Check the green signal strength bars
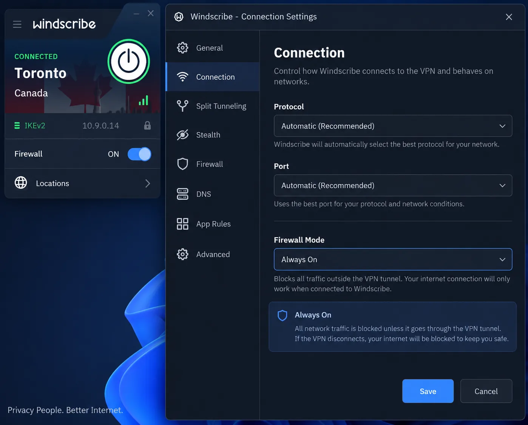This screenshot has height=425, width=528. click(x=143, y=100)
